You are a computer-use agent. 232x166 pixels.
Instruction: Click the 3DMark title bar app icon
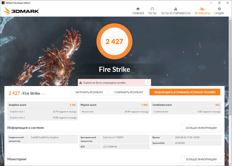3,3
